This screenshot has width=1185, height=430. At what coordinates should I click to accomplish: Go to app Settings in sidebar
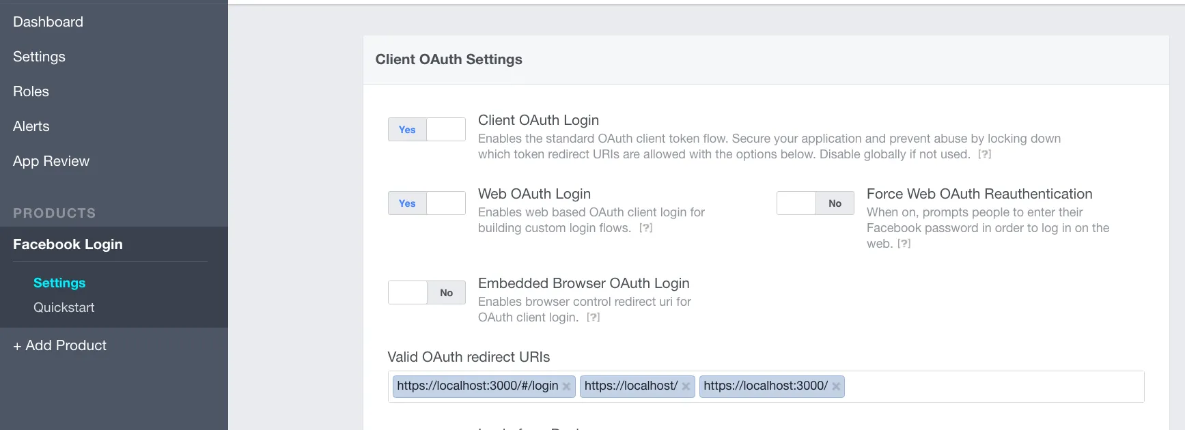coord(39,57)
